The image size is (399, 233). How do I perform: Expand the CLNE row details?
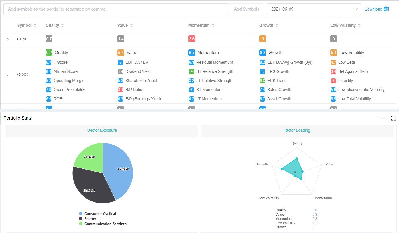point(8,39)
